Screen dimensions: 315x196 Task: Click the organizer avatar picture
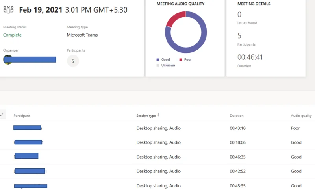[x=7, y=60]
